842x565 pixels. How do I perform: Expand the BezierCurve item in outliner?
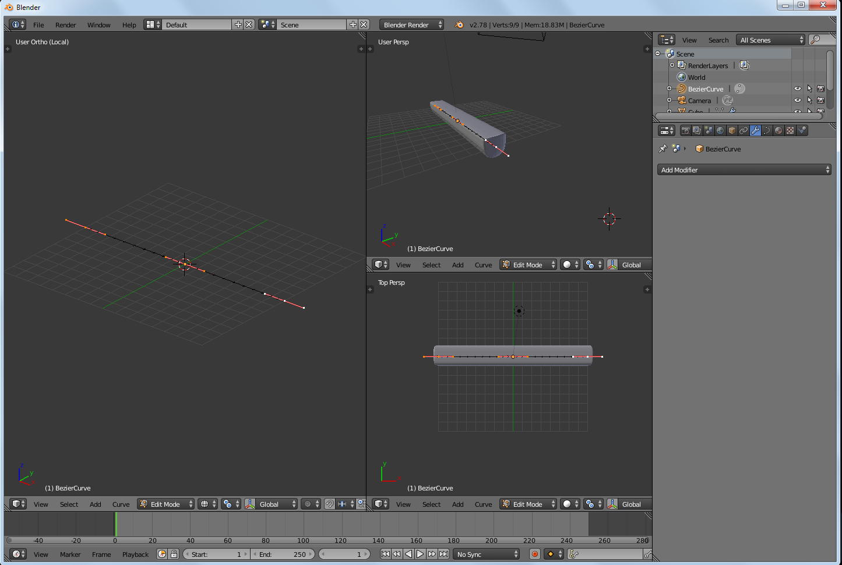click(669, 89)
